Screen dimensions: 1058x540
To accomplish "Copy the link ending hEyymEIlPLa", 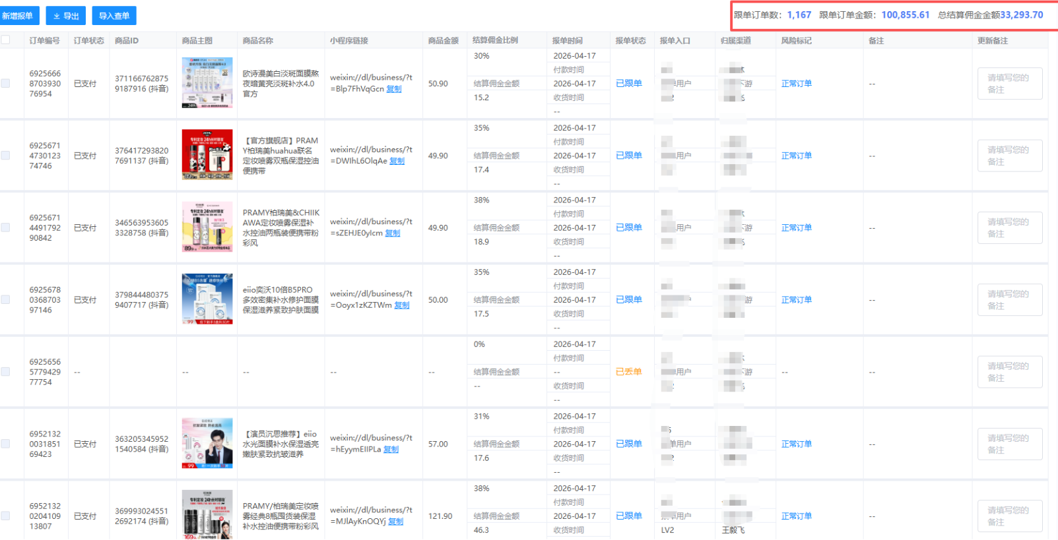I will click(x=391, y=450).
